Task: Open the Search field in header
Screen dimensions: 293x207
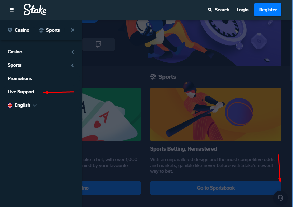Action: [219, 10]
